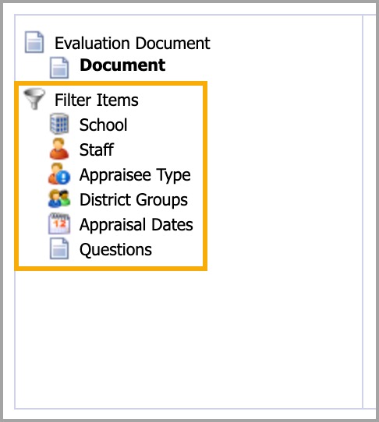
Task: Click the Appraisal Dates calendar icon
Action: (59, 223)
